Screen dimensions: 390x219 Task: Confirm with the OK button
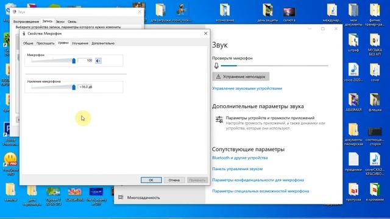151,180
